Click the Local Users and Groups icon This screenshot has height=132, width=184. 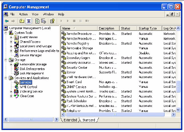tap(16, 46)
